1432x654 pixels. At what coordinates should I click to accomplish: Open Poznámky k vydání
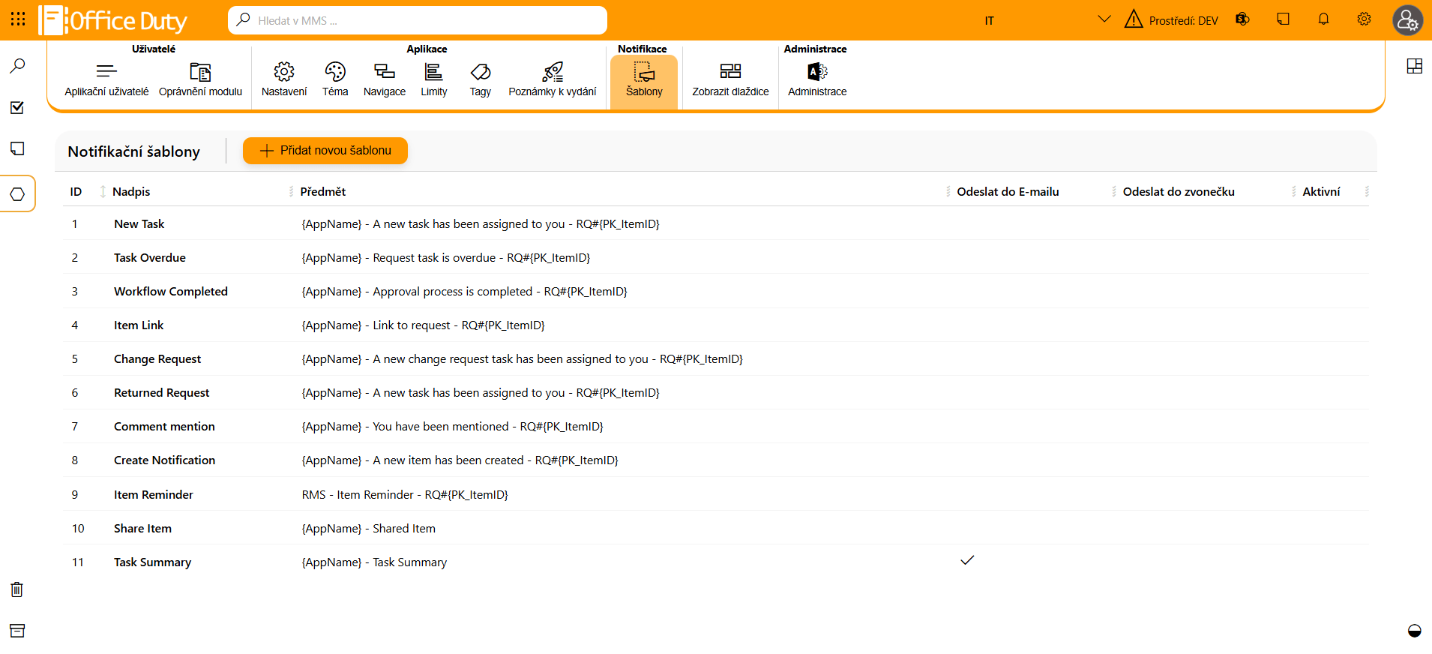point(553,79)
